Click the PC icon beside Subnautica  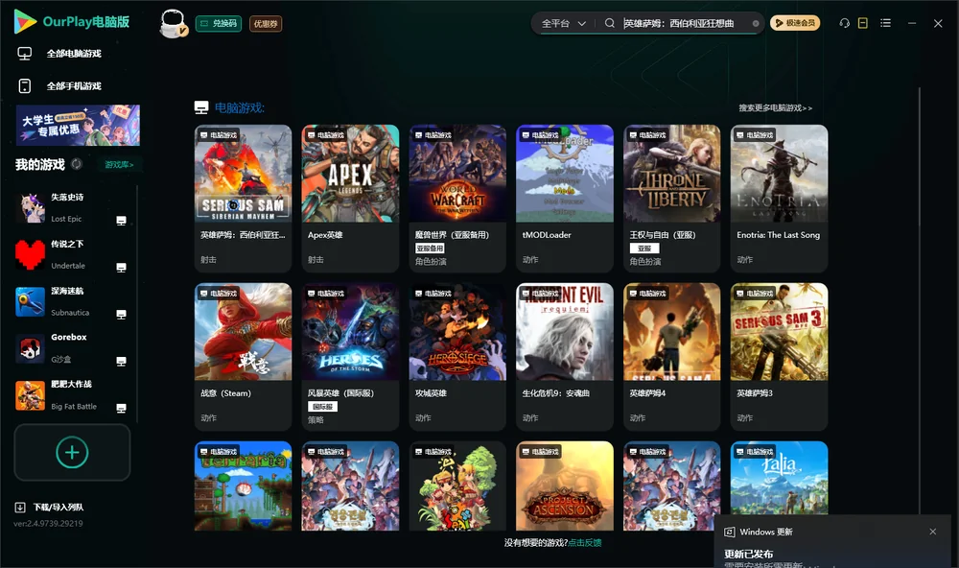pos(121,315)
